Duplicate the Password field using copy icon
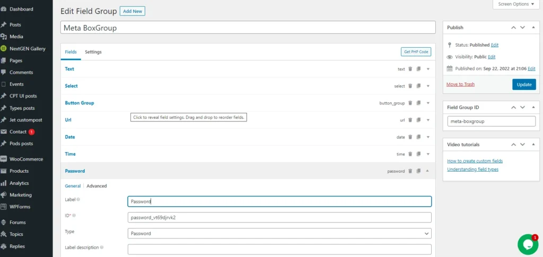The image size is (543, 257). (x=418, y=171)
